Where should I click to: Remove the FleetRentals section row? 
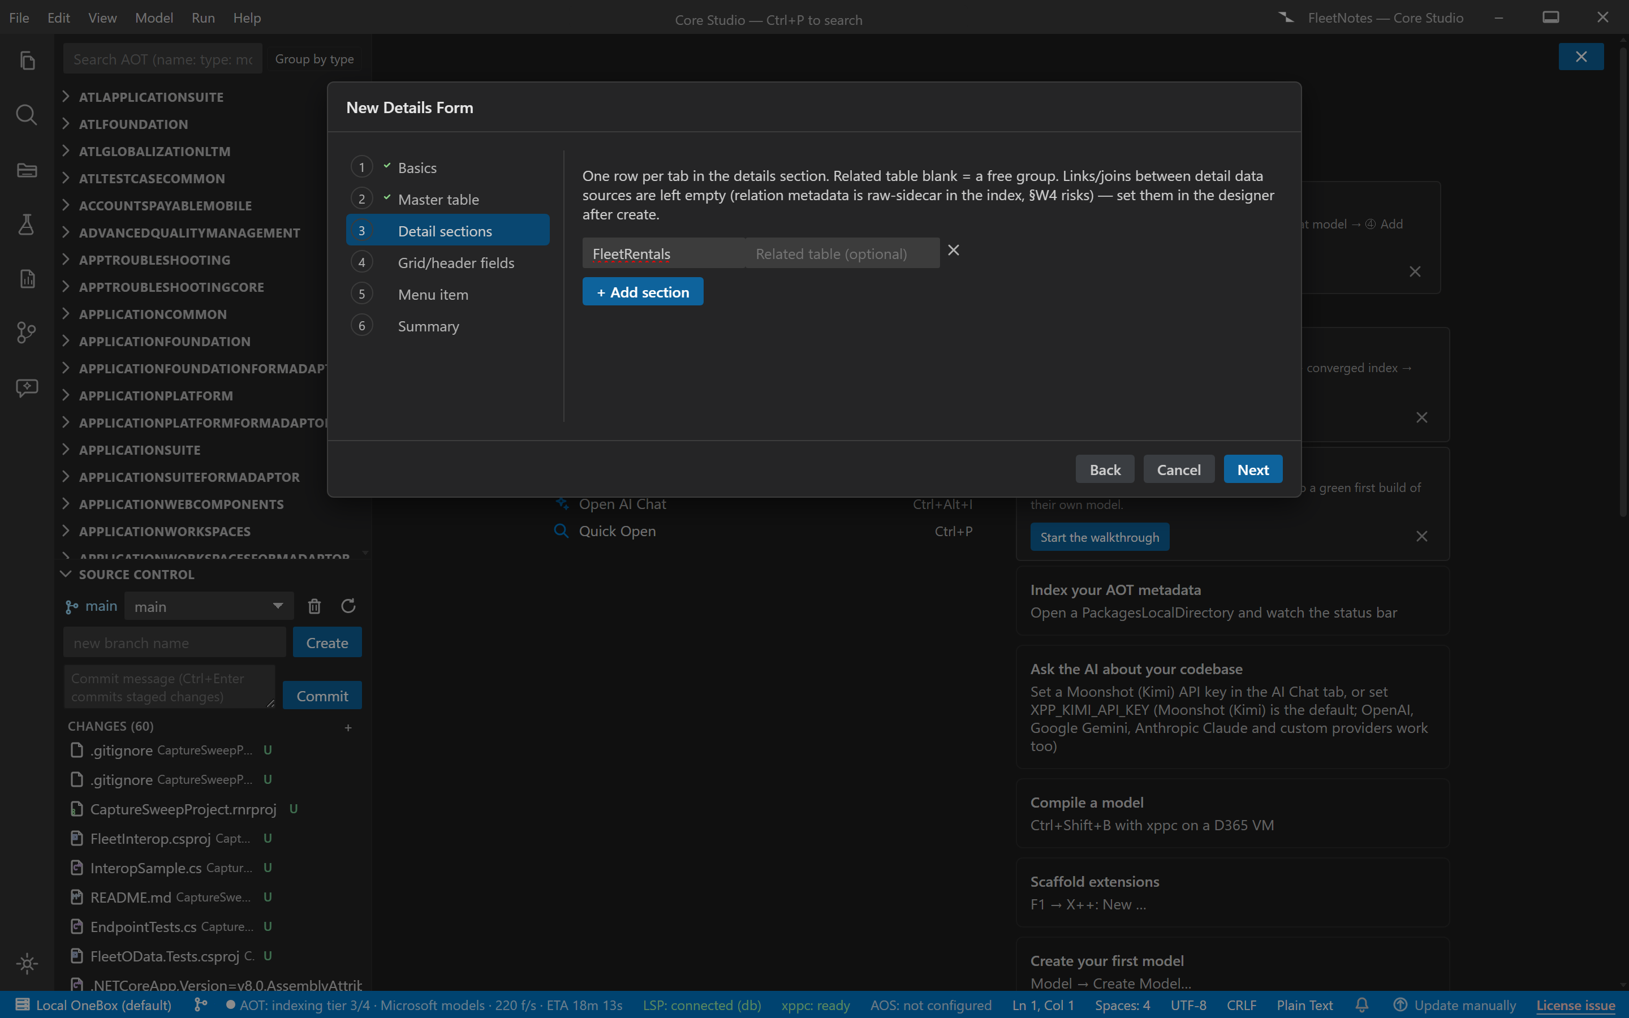pos(953,251)
